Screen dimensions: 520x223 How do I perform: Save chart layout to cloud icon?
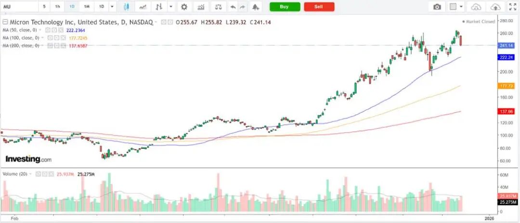[x=495, y=7]
